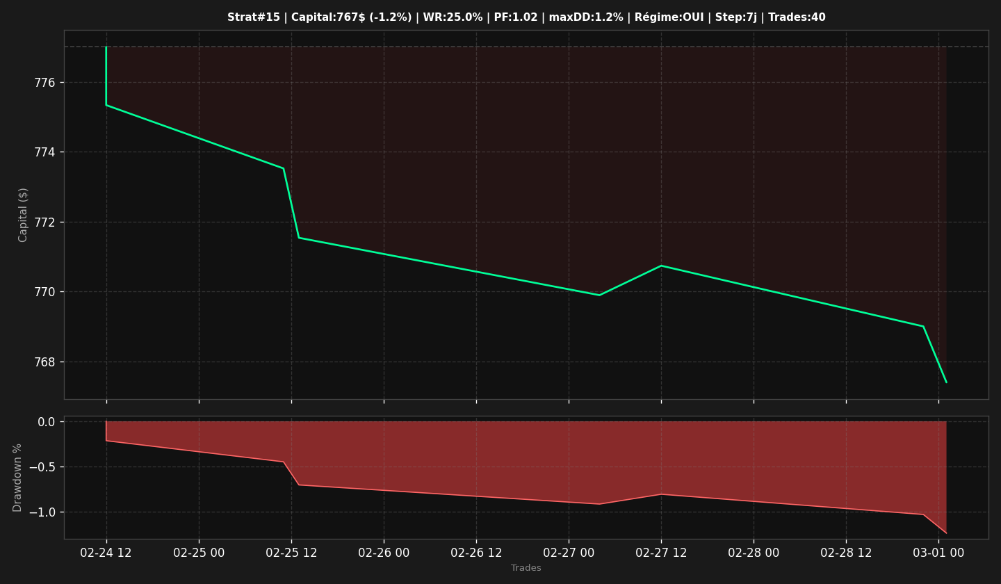The image size is (1001, 584).
Task: Select the "02-26 00" date tick label
Action: coord(384,553)
